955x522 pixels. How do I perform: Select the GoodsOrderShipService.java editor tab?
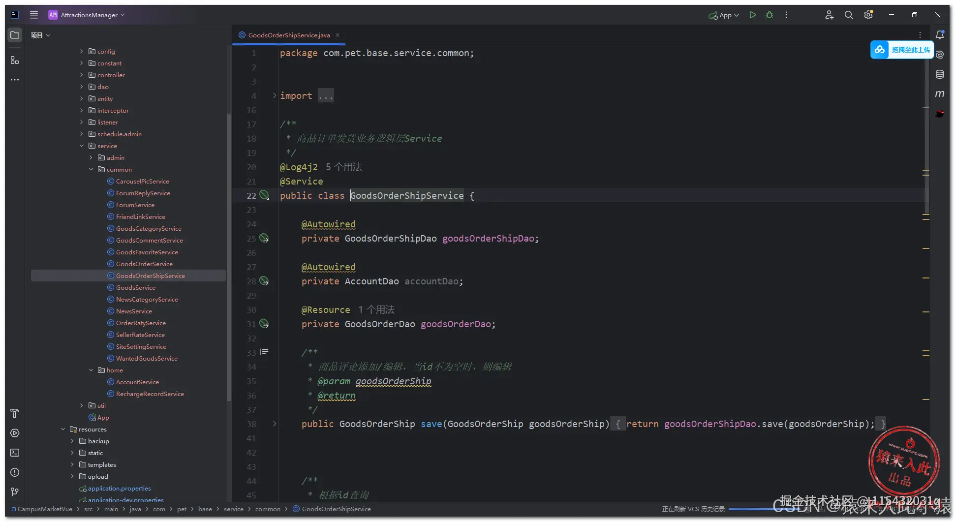(289, 35)
